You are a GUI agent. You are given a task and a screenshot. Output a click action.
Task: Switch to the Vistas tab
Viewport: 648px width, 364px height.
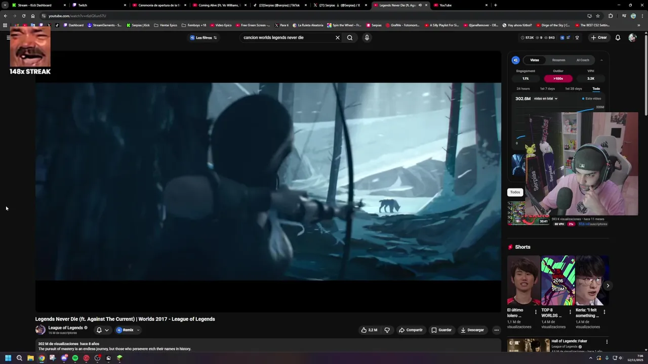(535, 60)
